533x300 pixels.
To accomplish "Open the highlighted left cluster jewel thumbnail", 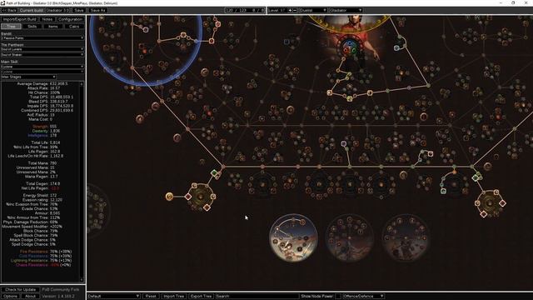I will point(293,237).
